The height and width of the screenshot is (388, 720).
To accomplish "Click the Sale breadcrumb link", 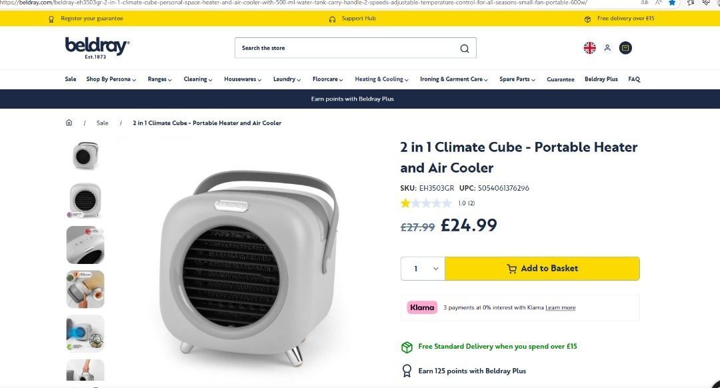I will pyautogui.click(x=102, y=123).
